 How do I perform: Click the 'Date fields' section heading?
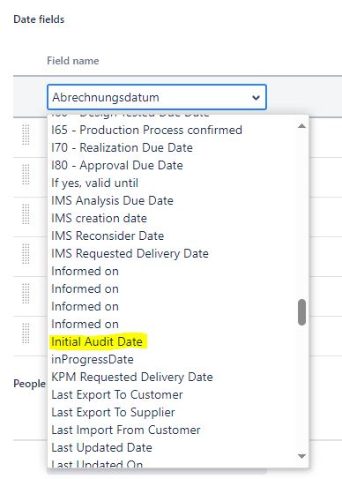(x=39, y=19)
